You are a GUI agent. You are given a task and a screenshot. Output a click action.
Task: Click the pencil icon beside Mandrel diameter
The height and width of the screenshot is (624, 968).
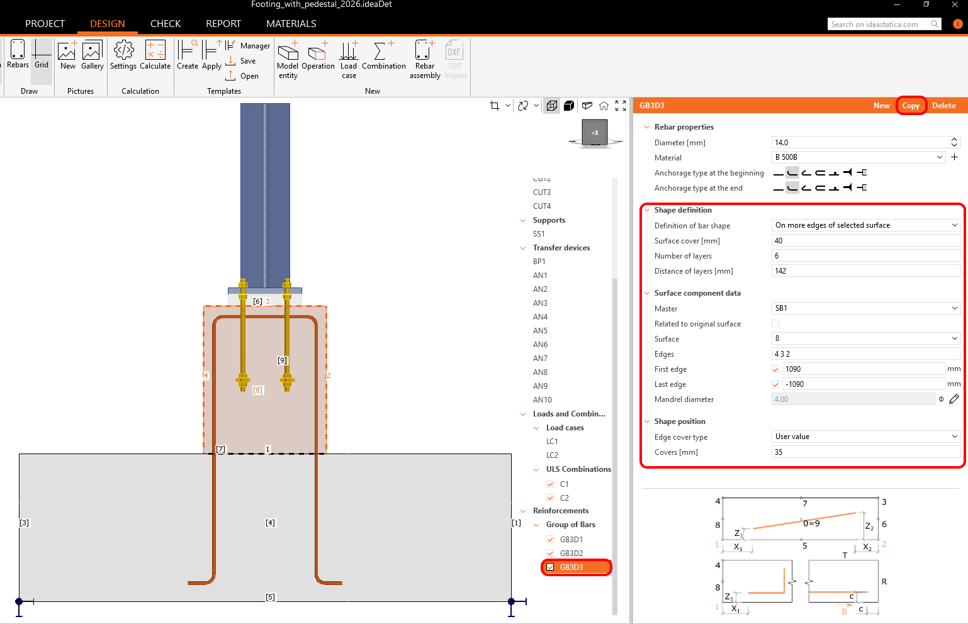(954, 399)
